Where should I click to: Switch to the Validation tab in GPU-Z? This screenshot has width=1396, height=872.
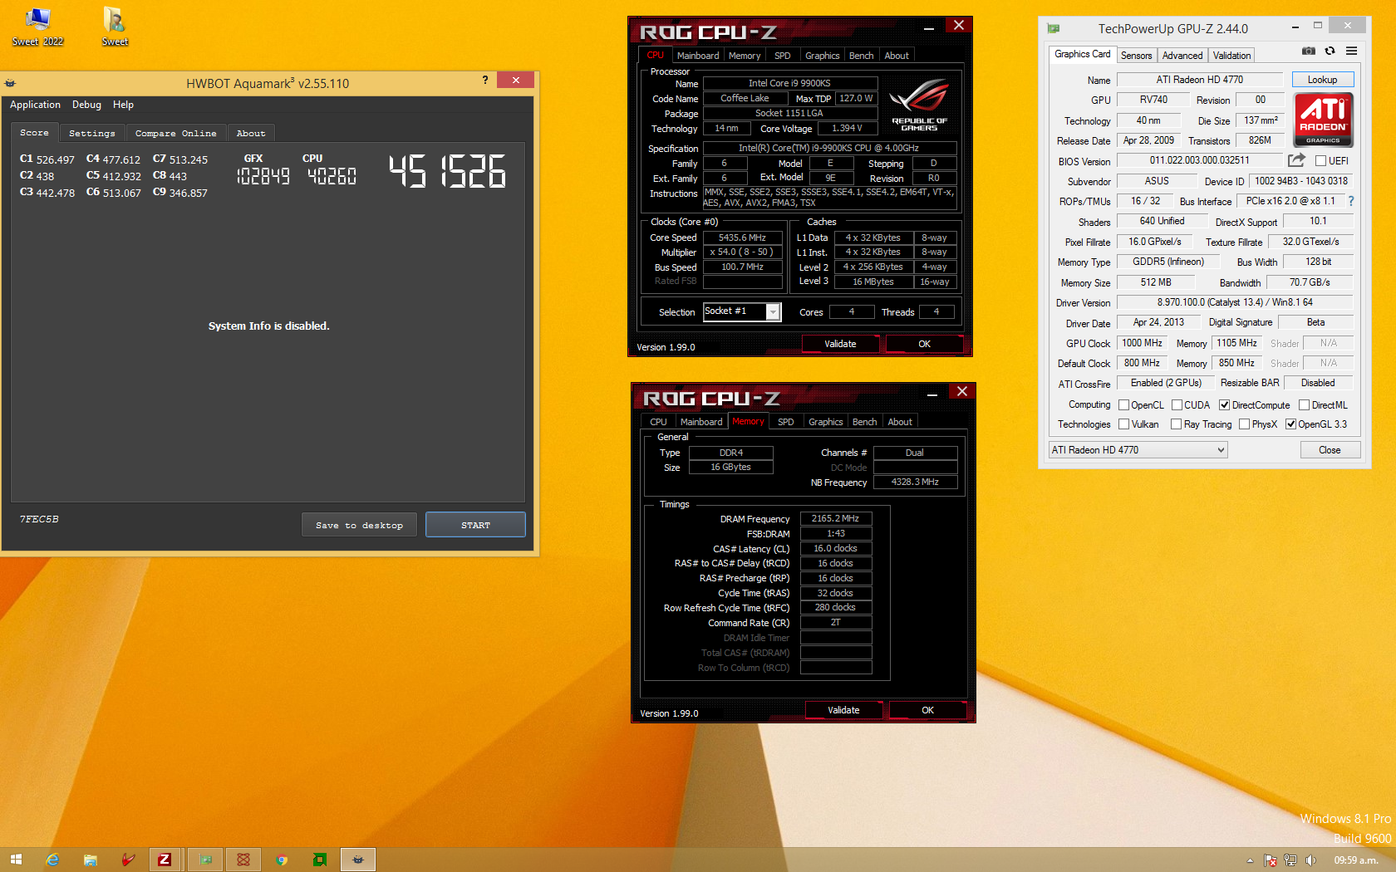click(x=1231, y=56)
